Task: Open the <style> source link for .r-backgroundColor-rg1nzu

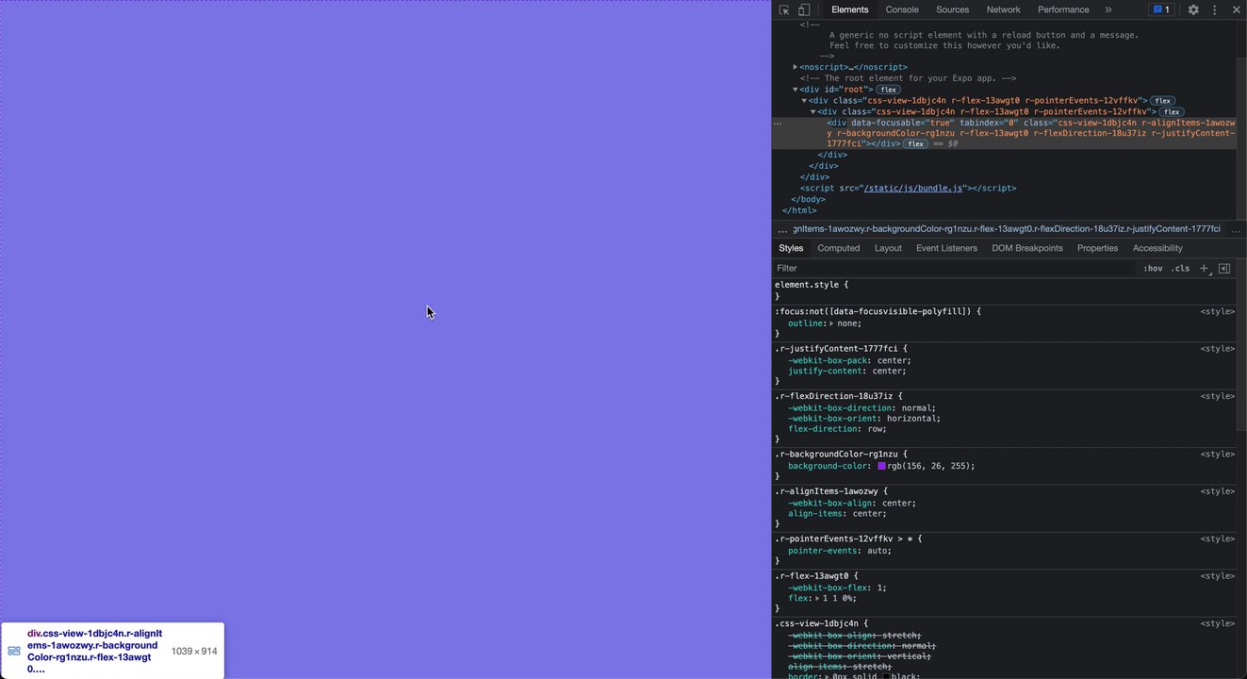Action: click(1217, 455)
